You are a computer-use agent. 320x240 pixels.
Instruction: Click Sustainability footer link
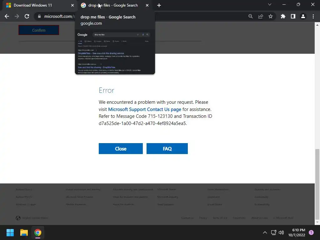point(262,204)
